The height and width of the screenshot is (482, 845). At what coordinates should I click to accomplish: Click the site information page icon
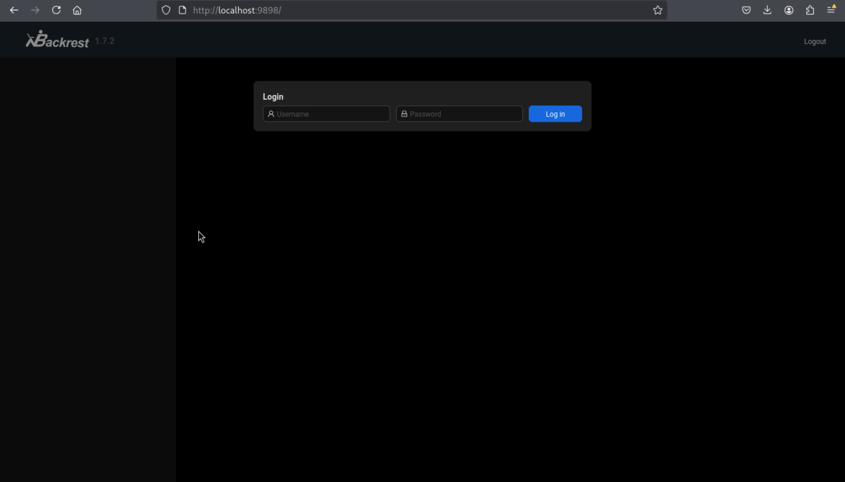click(182, 10)
